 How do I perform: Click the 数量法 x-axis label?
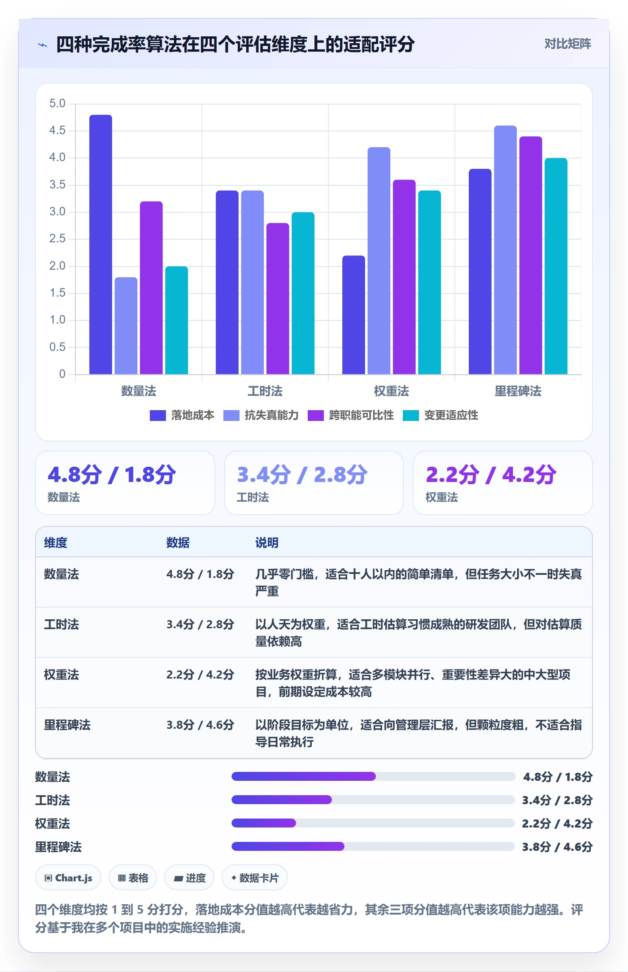pyautogui.click(x=139, y=391)
